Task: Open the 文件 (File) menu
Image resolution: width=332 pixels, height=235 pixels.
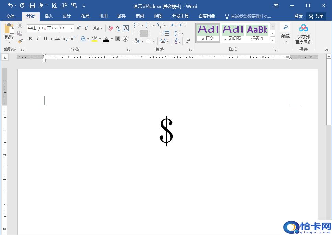Action: (10, 16)
